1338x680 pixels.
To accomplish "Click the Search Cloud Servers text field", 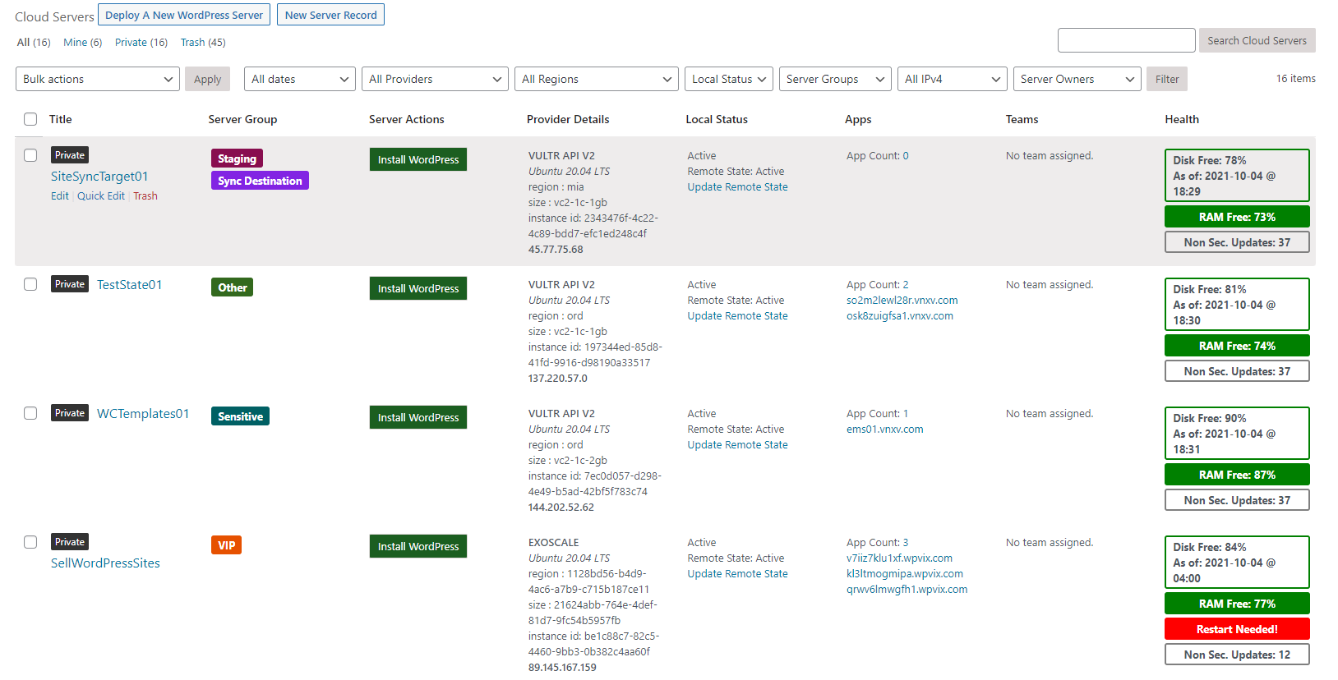I will (x=1126, y=40).
